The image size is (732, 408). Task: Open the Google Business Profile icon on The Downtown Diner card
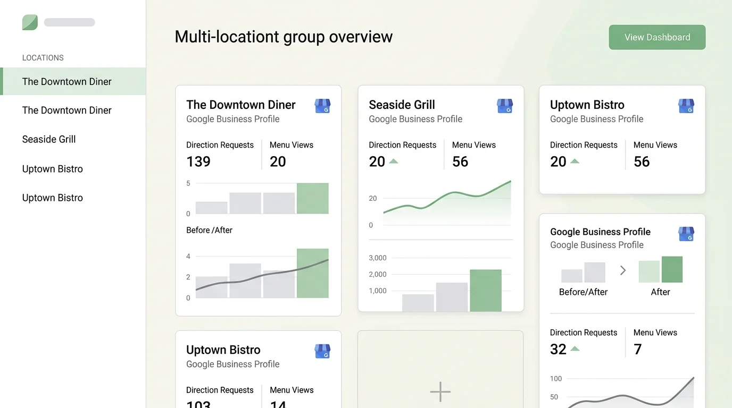[x=322, y=106]
